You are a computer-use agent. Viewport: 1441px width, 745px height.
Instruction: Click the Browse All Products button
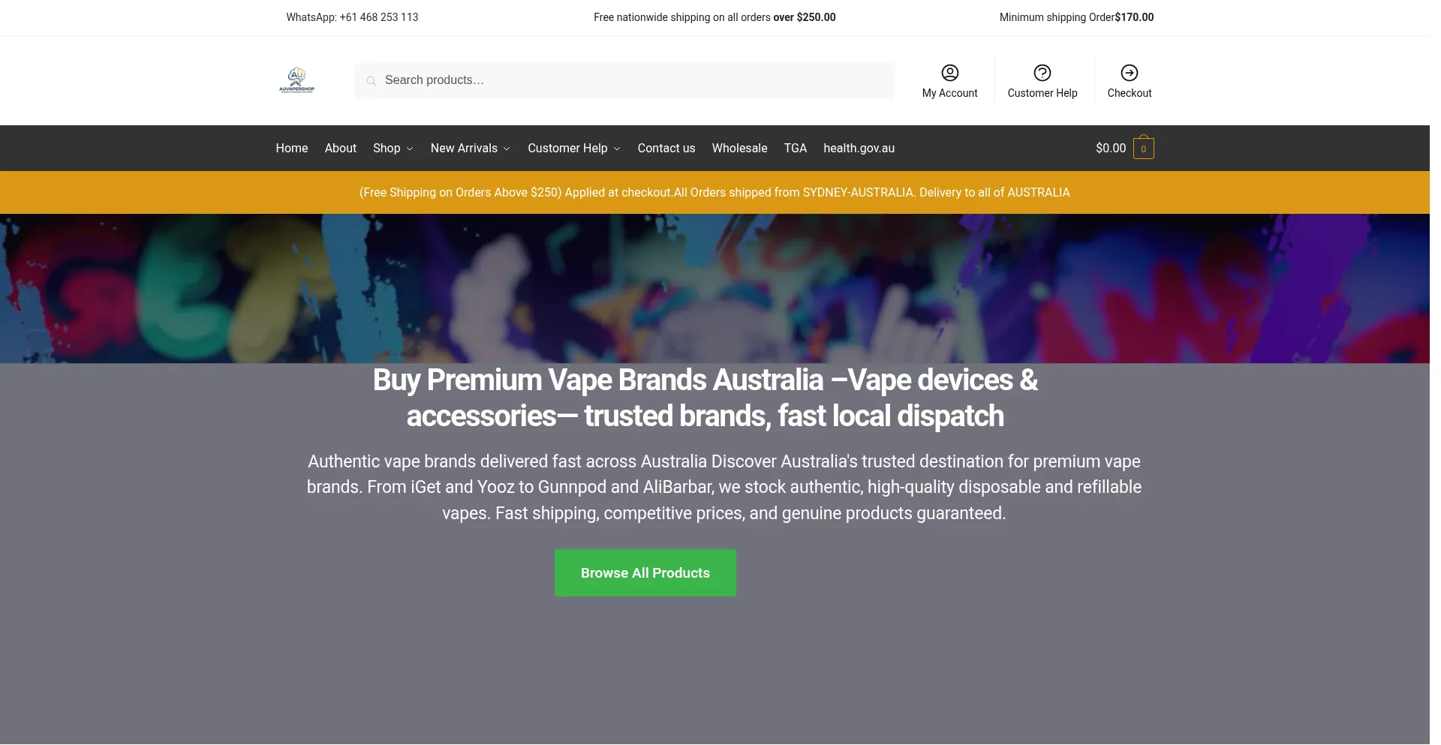[x=645, y=573]
